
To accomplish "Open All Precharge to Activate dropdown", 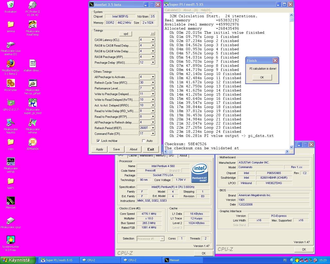I will point(153,77).
